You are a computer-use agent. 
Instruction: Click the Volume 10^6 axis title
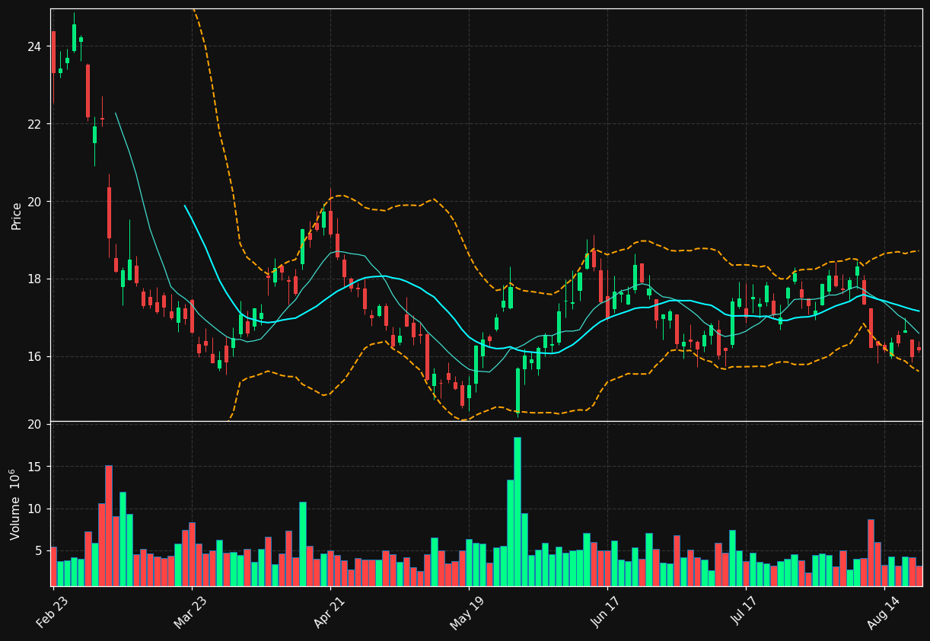tap(15, 504)
